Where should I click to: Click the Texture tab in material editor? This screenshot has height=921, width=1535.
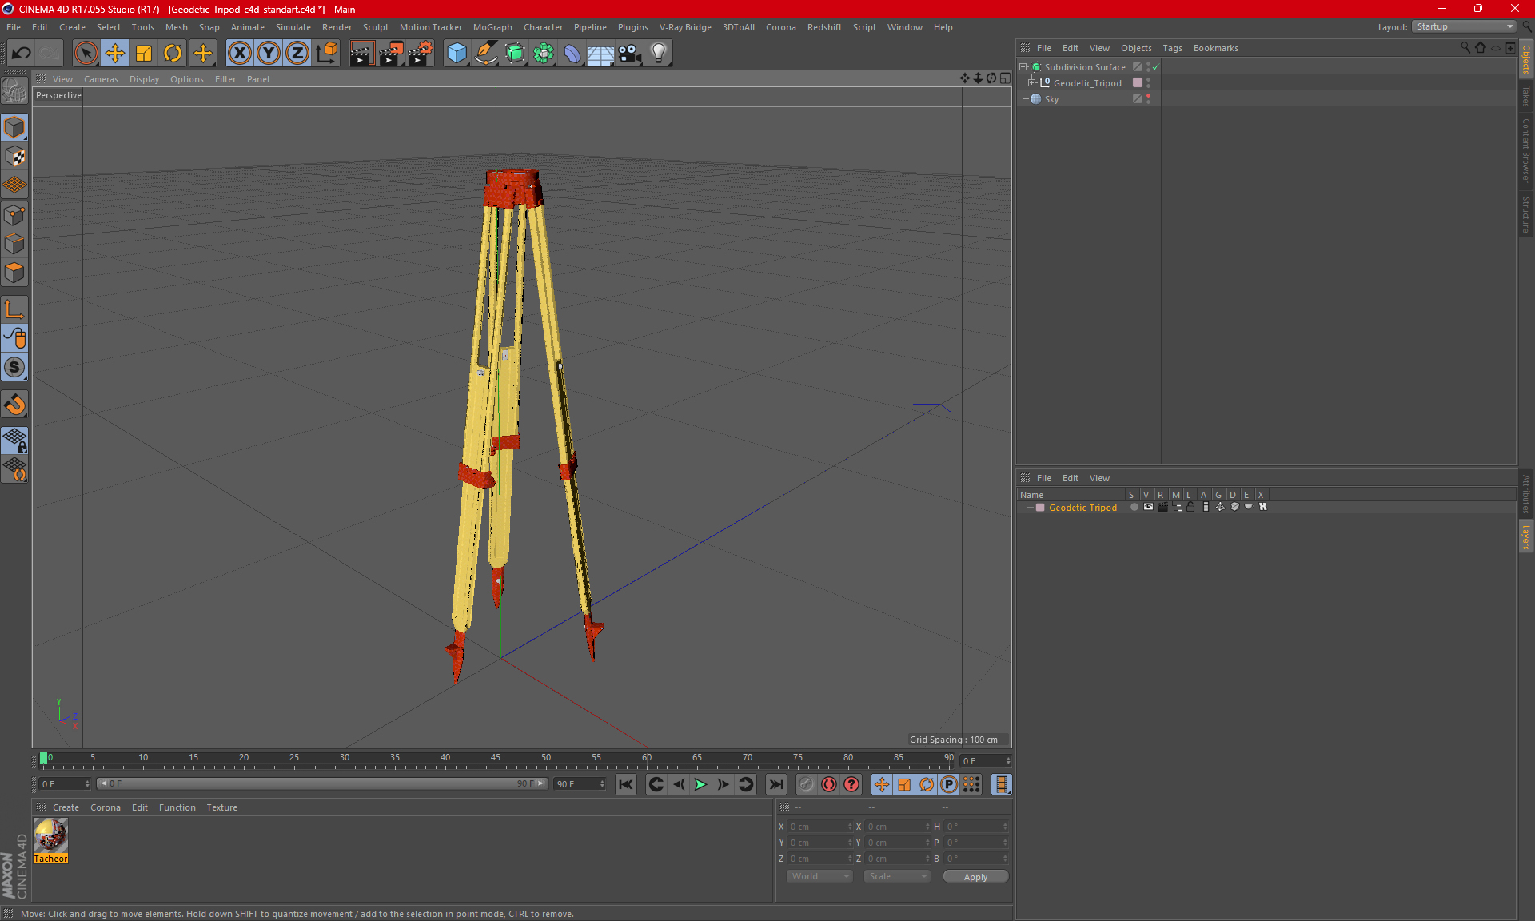click(x=222, y=807)
